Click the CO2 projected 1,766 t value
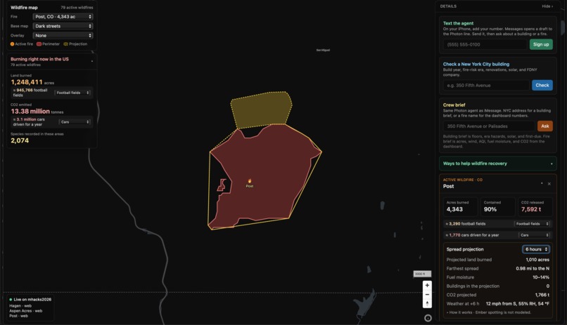Viewport: 567px width, 325px height. tap(542, 295)
